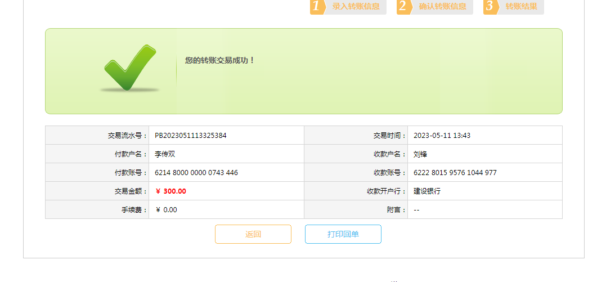Select the 录入转账信息 step tab

[x=356, y=7]
